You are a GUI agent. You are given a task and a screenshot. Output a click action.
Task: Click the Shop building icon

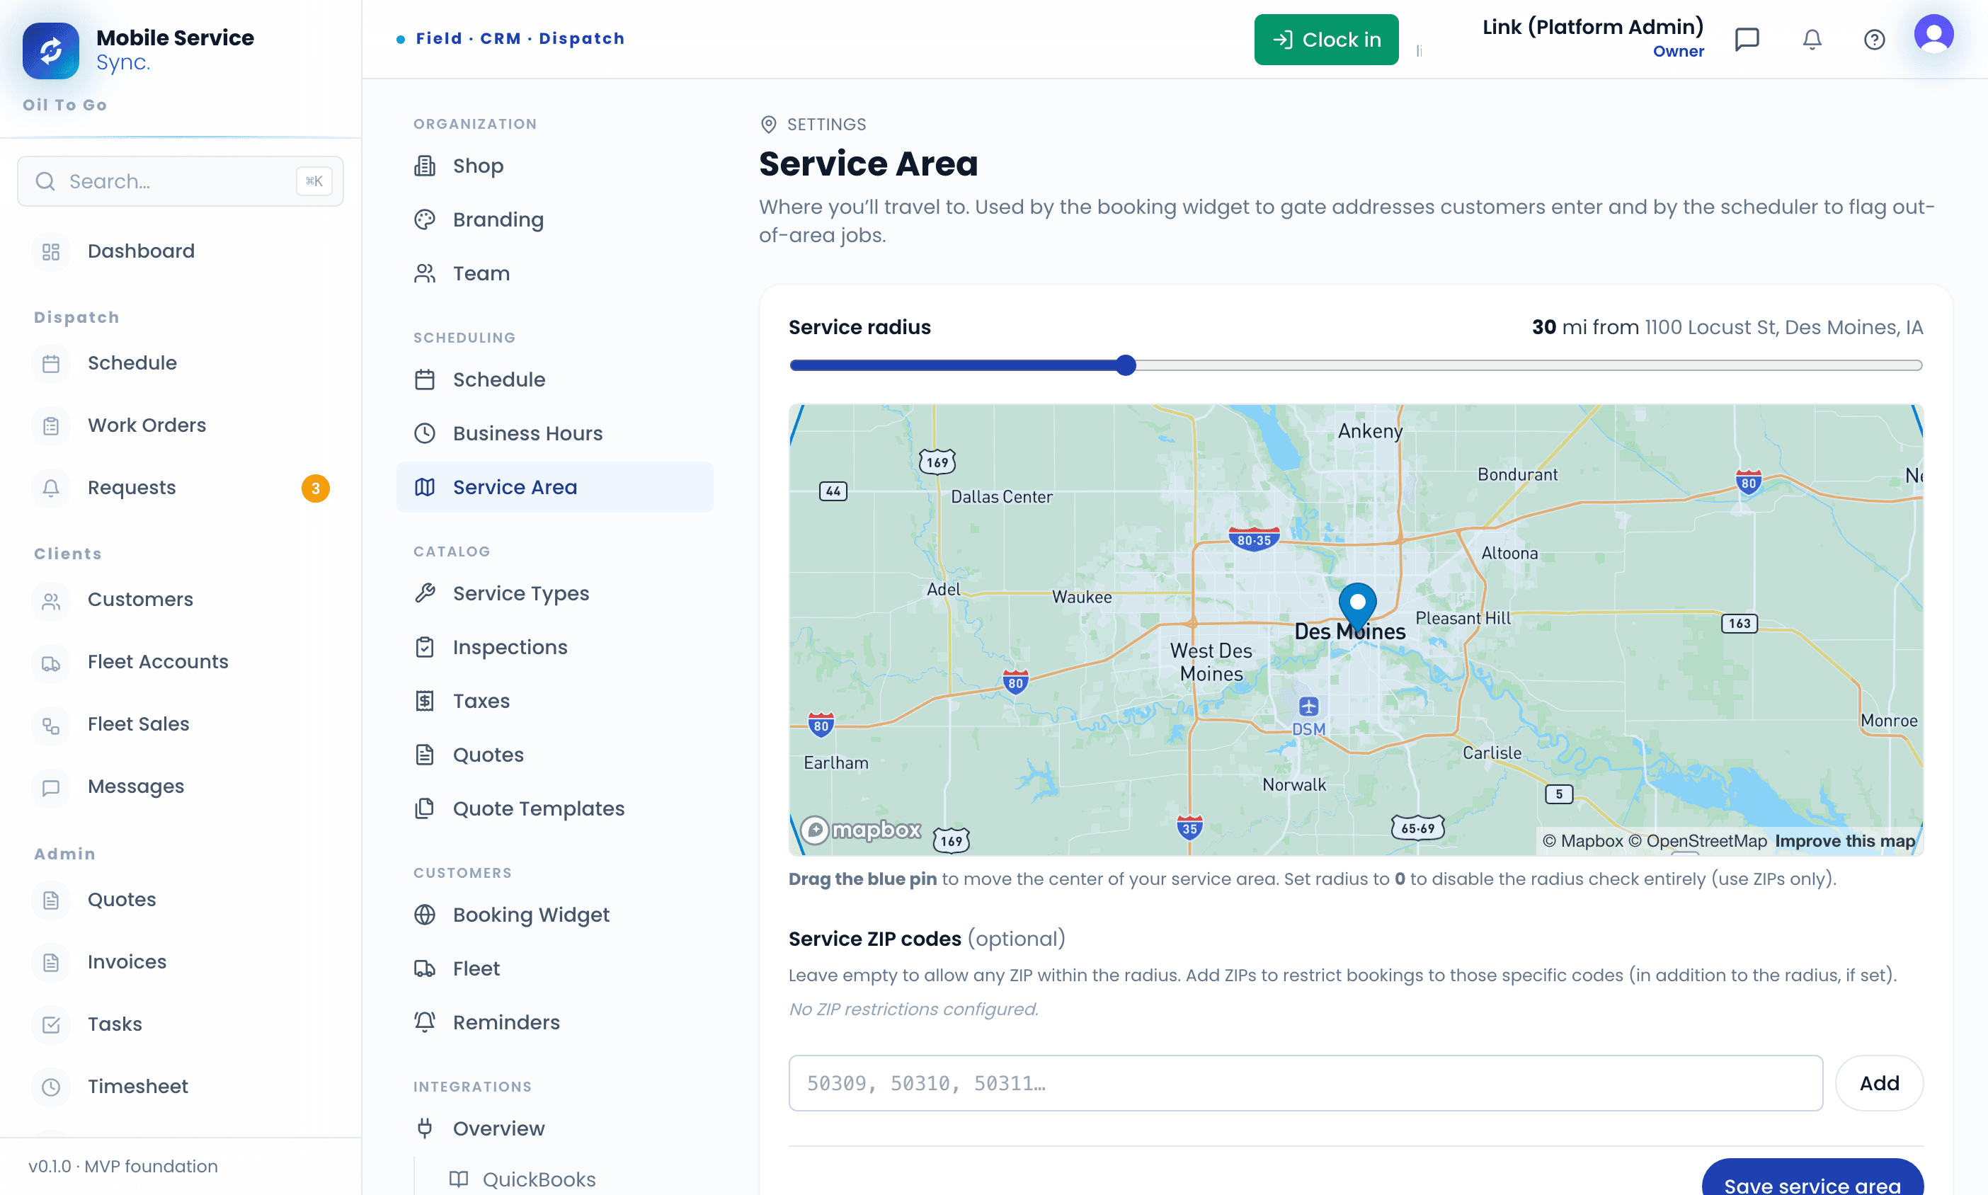424,166
